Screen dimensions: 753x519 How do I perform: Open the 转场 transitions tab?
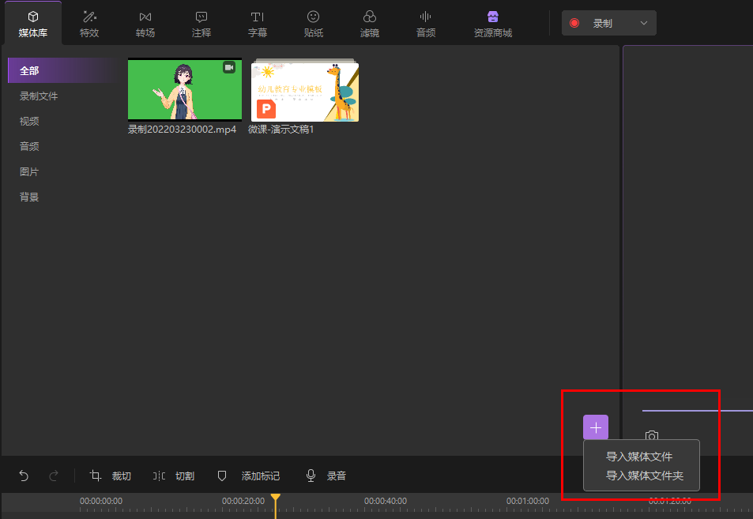pyautogui.click(x=145, y=24)
